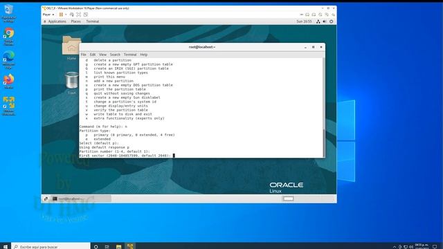Click the Cortana circle icon on the taskbar
This screenshot has height=249, width=443.
click(96, 247)
